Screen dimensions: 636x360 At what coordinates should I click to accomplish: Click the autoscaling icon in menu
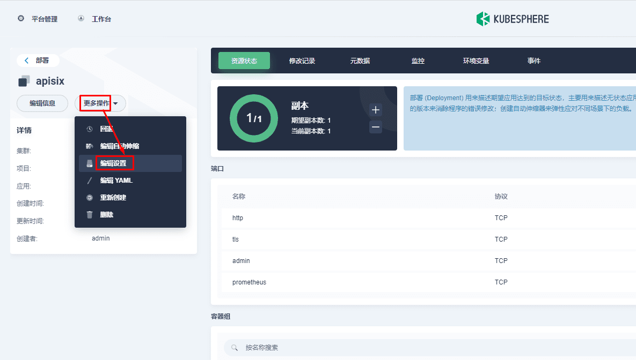tap(90, 146)
